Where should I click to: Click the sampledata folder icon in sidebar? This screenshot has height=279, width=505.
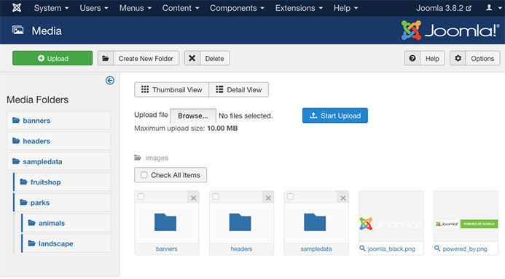[x=16, y=161]
